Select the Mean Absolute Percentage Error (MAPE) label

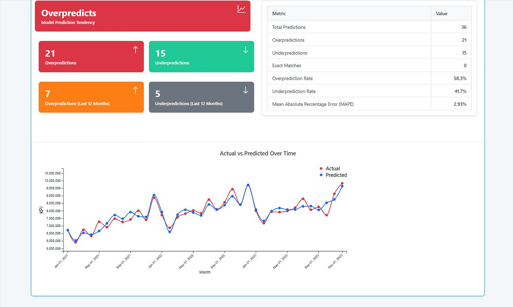(x=313, y=104)
